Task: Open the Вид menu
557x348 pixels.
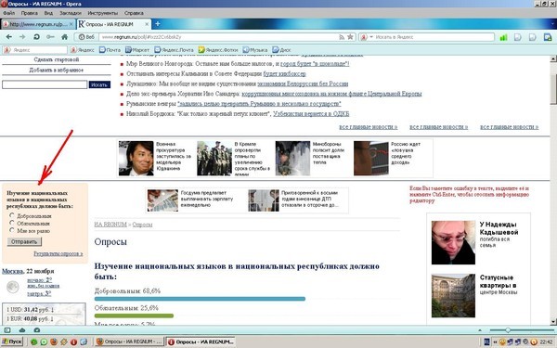Action: tap(48, 13)
